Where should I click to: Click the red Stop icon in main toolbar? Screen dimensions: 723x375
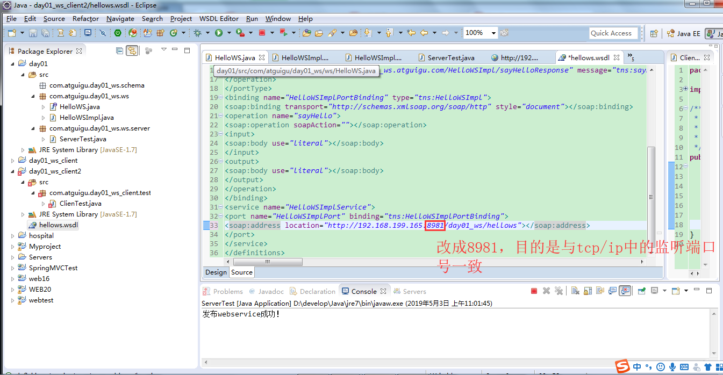(262, 33)
